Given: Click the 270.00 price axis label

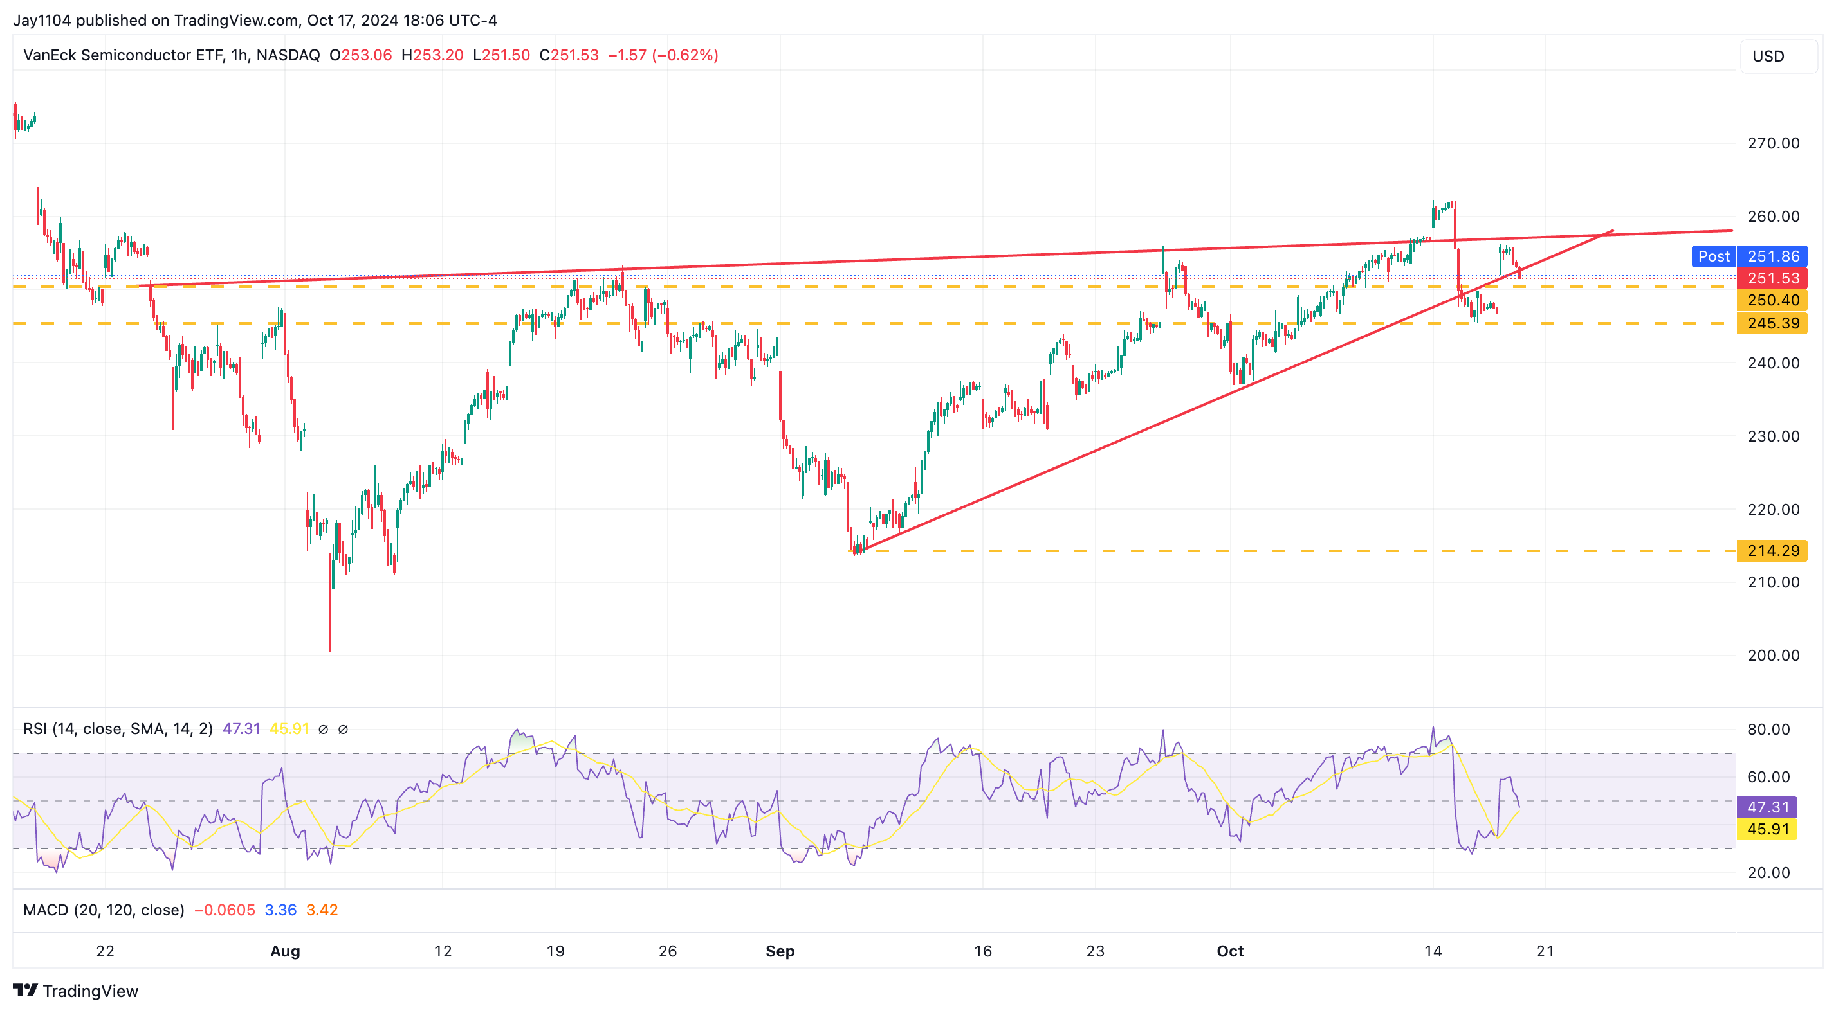Looking at the screenshot, I should point(1774,143).
